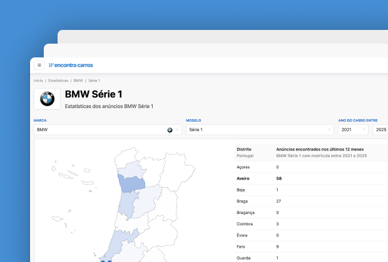Click the Coimbra district row
The width and height of the screenshot is (388, 262).
(311, 224)
